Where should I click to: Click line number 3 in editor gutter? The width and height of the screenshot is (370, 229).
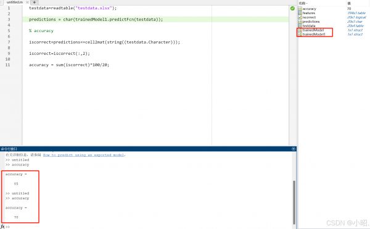click(9, 19)
